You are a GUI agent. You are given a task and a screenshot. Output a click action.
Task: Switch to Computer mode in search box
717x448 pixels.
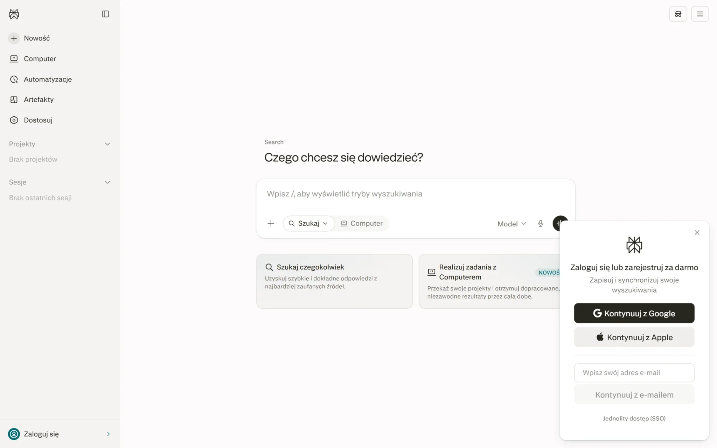[362, 223]
